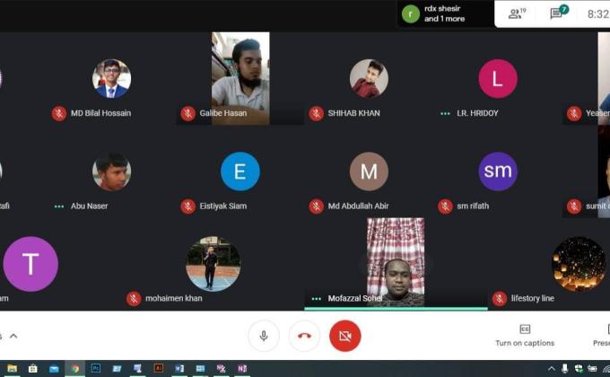Screen dimensions: 610x377
Task: Click the rdx shesir and 1 more notification
Action: click(446, 13)
